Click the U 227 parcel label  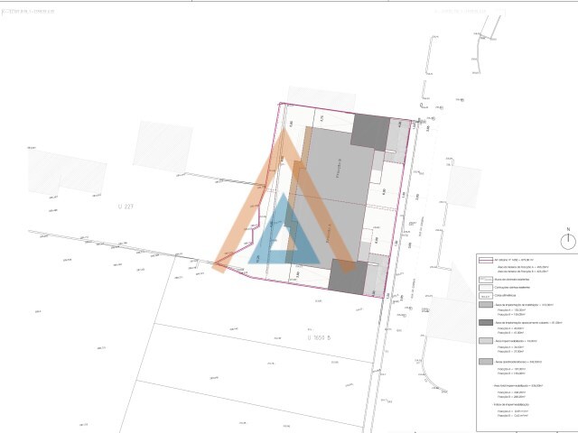[x=126, y=207]
